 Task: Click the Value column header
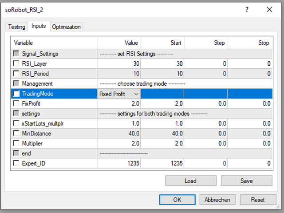coord(119,43)
